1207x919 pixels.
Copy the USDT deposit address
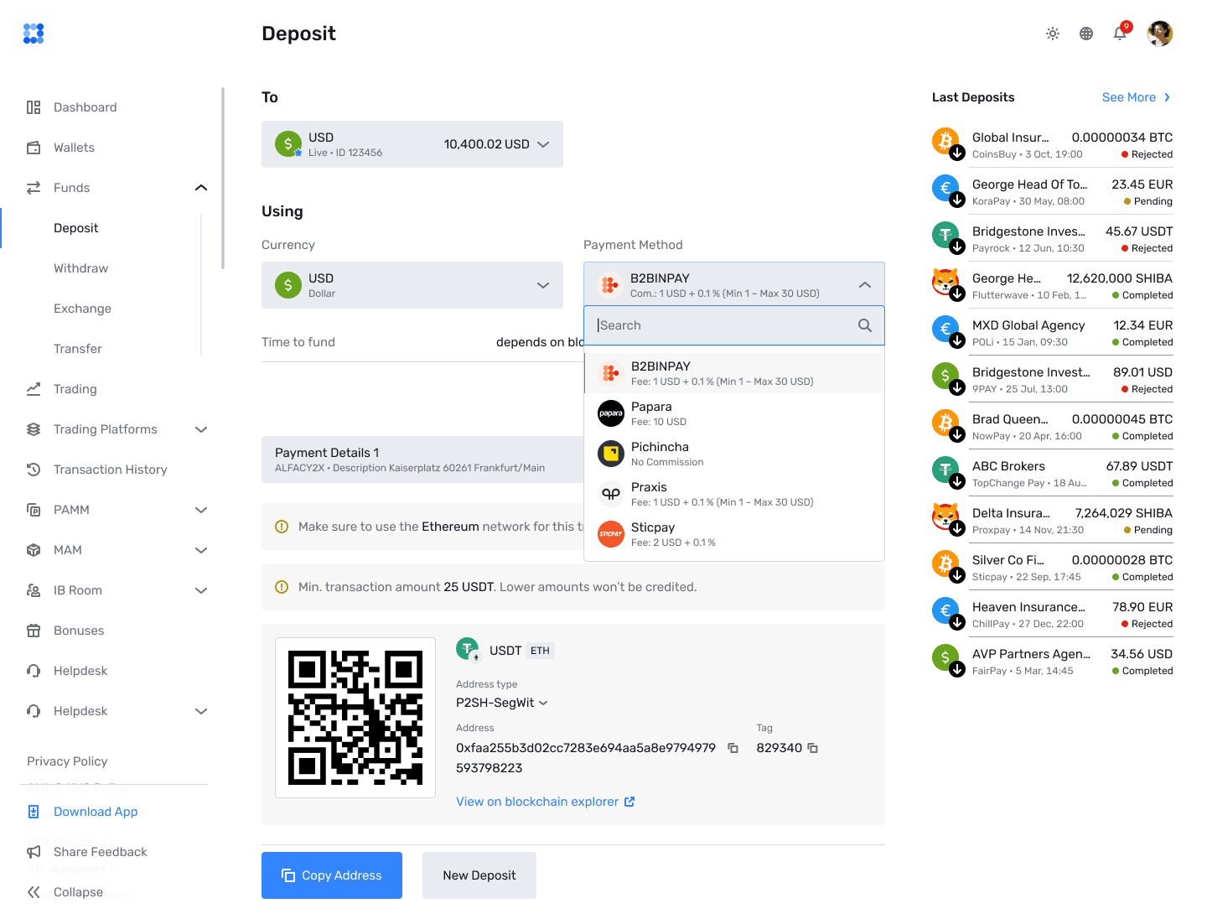point(733,747)
